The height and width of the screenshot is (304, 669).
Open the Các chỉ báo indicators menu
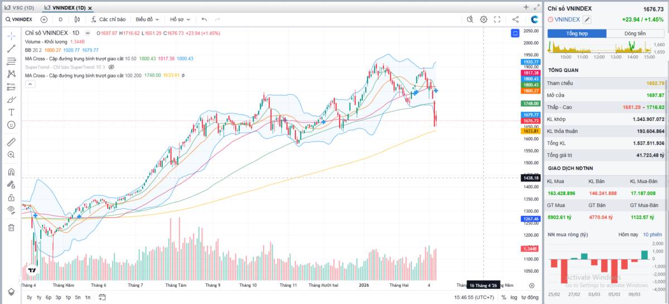[x=108, y=19]
